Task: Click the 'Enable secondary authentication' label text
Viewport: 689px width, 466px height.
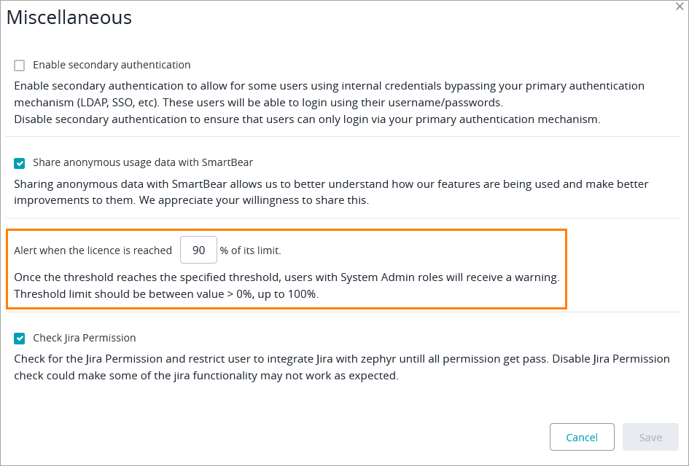Action: coord(112,65)
